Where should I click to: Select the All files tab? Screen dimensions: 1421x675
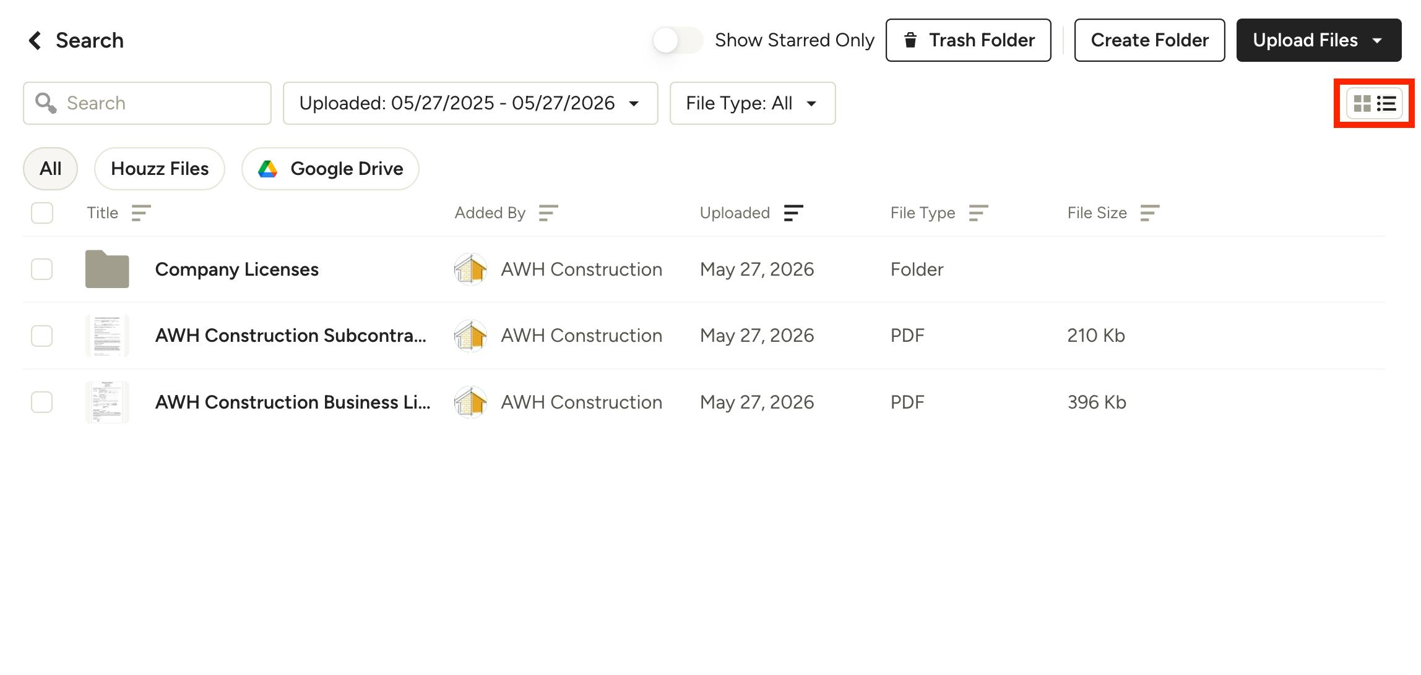coord(51,169)
